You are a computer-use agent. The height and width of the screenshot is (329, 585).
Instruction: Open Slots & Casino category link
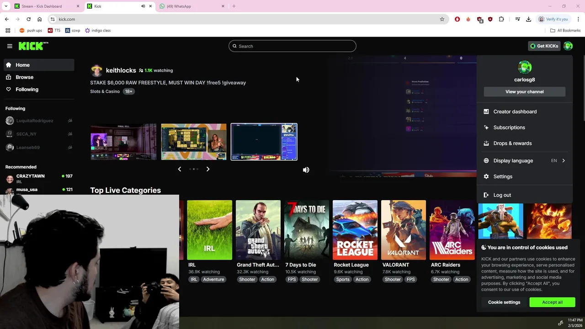coord(105,91)
